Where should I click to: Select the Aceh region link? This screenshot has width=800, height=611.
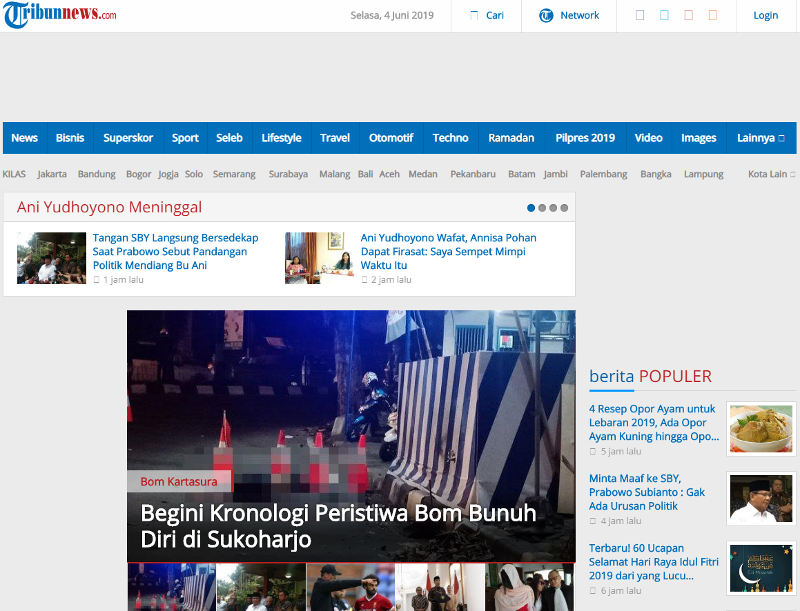point(389,174)
